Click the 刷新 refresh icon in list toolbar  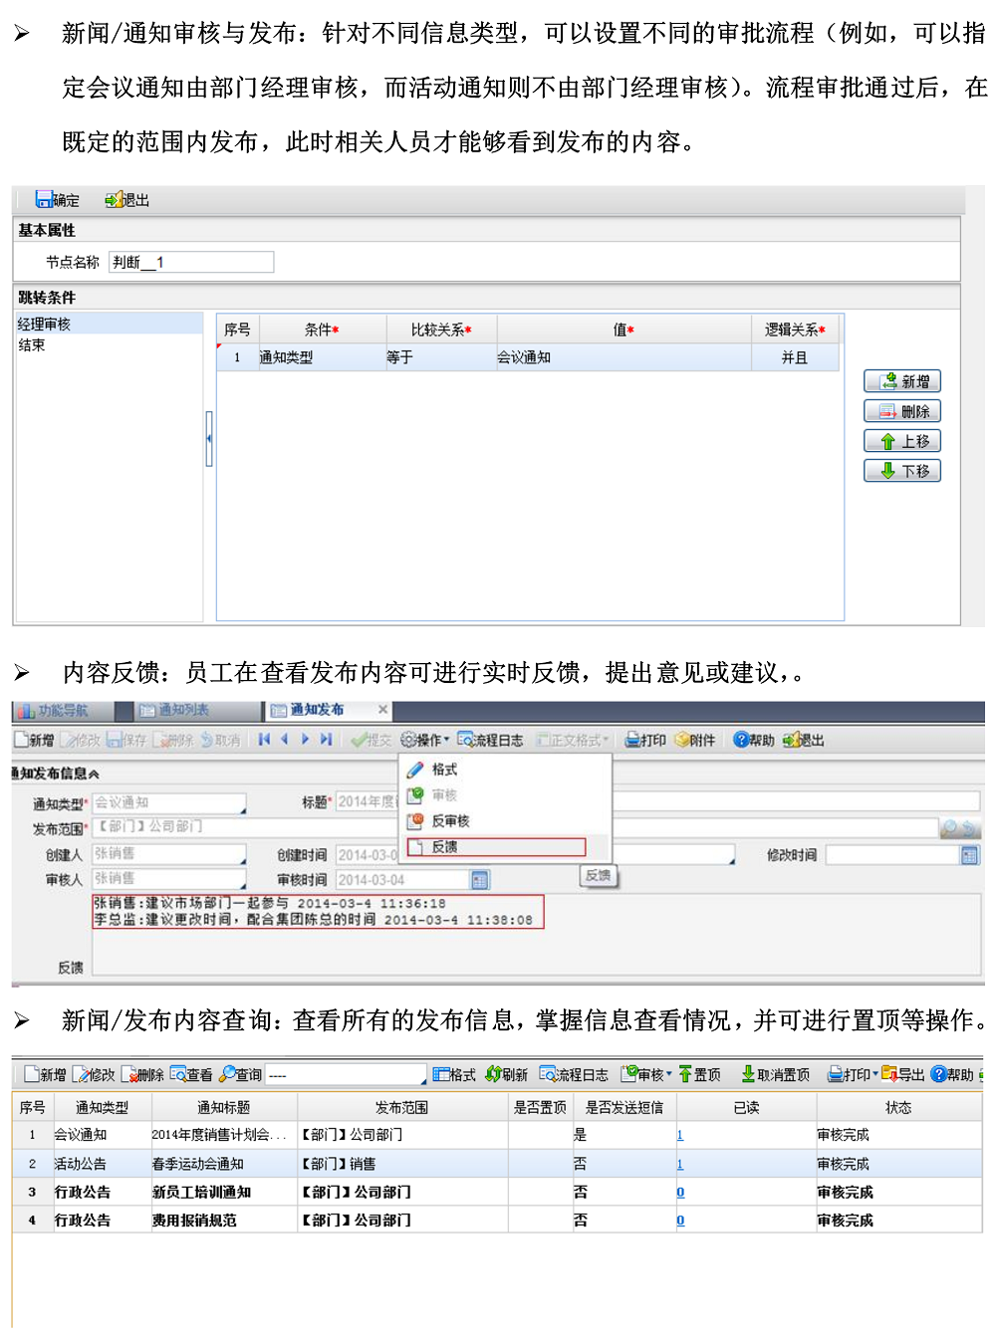point(493,1074)
